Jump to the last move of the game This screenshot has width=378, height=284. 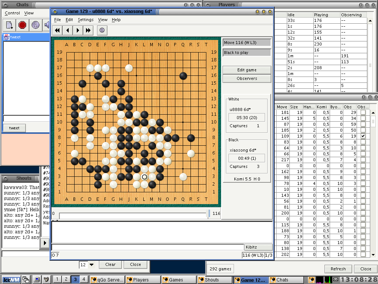[88, 30]
